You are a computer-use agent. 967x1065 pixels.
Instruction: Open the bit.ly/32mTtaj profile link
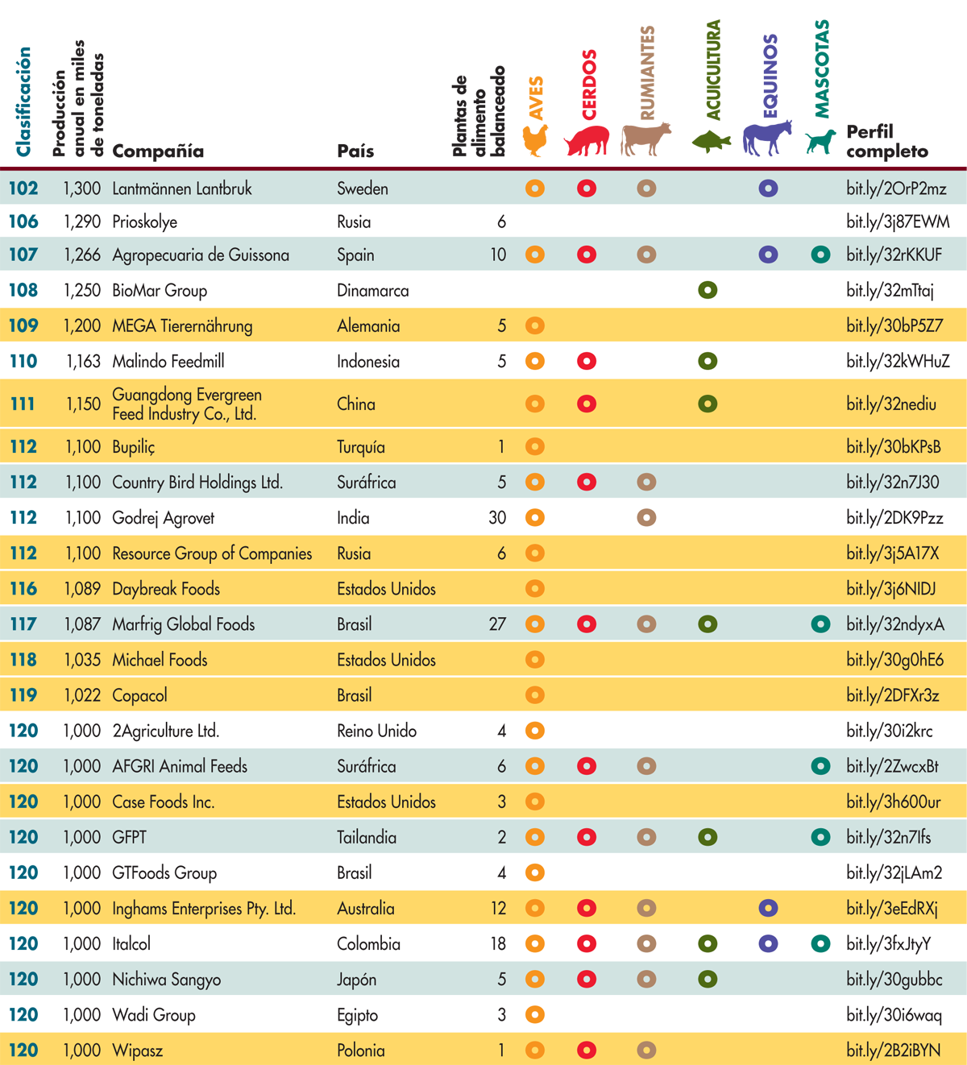pos(890,291)
